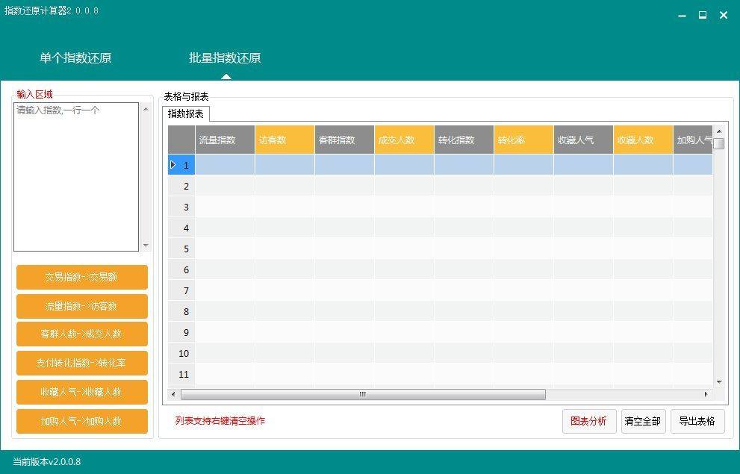Screen dimensions: 740x474
Task: Click the 交易指数->交易额 button
Action: 81,277
